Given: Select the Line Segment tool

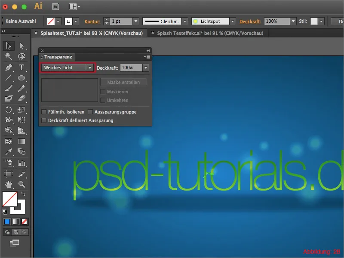Looking at the screenshot, I should [9, 78].
